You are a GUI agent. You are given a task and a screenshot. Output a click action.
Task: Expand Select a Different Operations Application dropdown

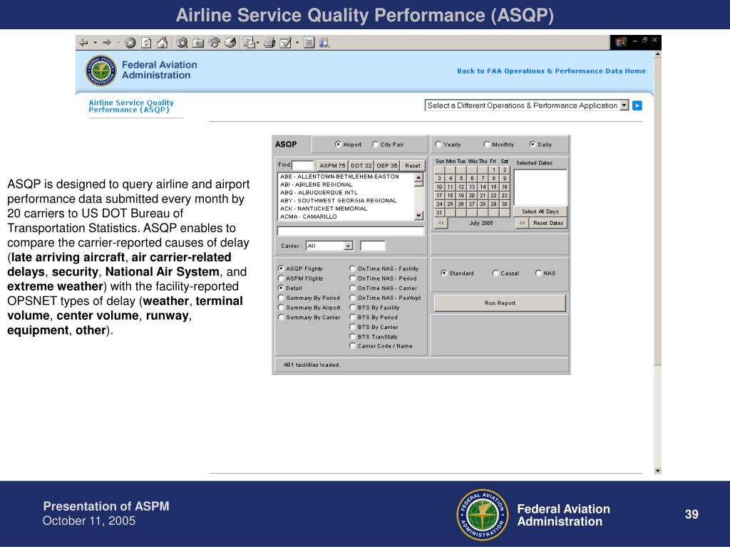tap(624, 105)
